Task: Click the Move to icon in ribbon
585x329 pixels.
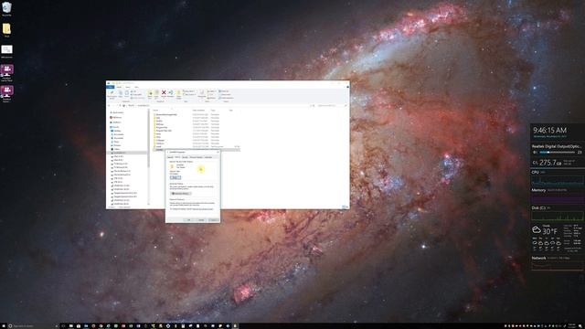Action: click(150, 94)
